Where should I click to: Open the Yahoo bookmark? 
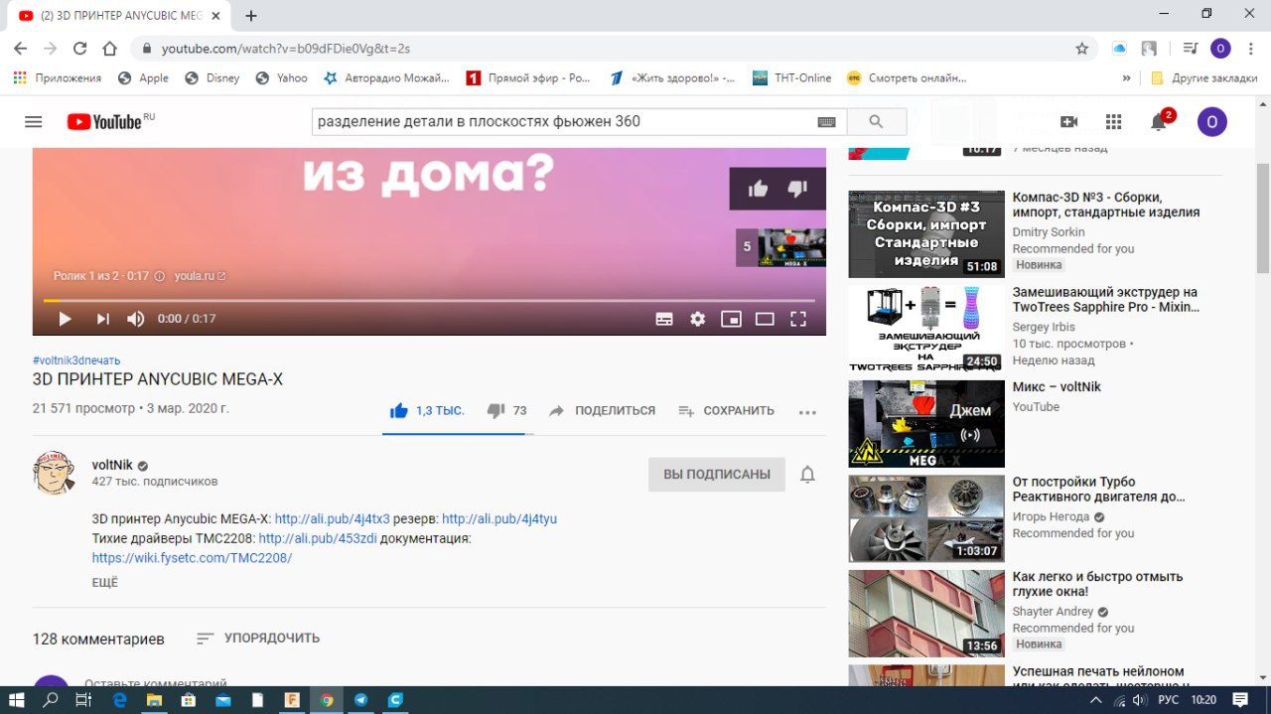point(281,77)
